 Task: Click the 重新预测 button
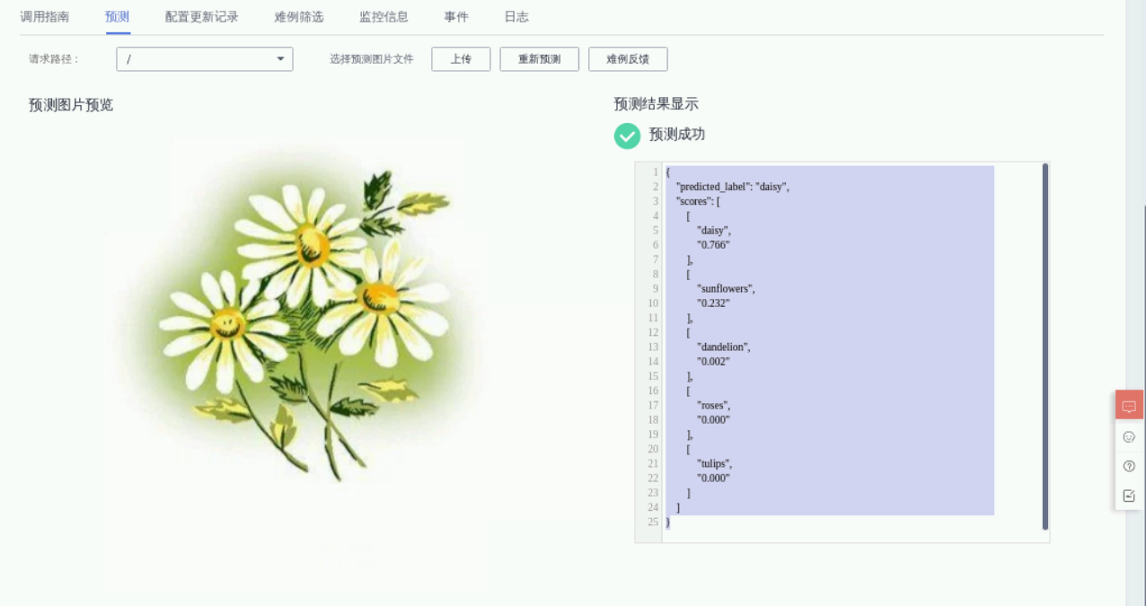point(540,59)
